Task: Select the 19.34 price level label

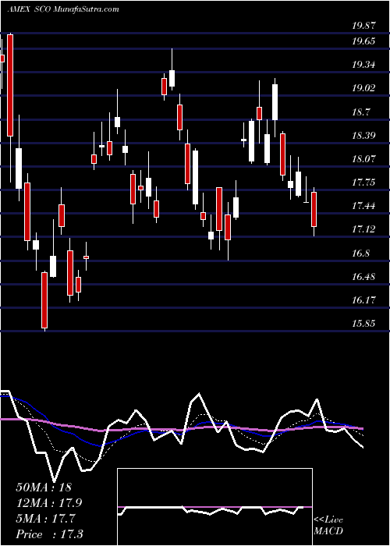Action: click(364, 65)
